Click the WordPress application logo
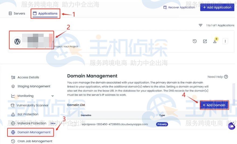This screenshot has width=237, height=144. [x=17, y=41]
